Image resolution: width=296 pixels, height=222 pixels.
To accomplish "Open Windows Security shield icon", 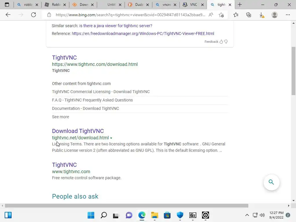I will (180, 215).
